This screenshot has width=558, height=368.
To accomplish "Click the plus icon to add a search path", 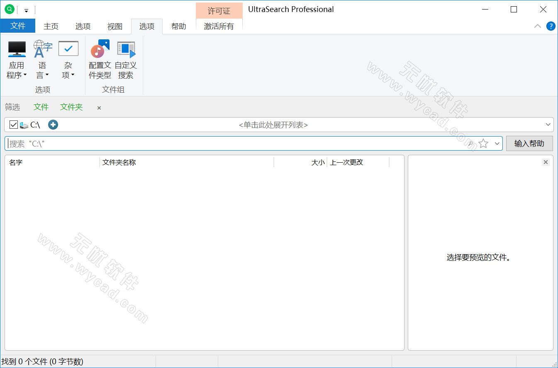I will click(53, 124).
